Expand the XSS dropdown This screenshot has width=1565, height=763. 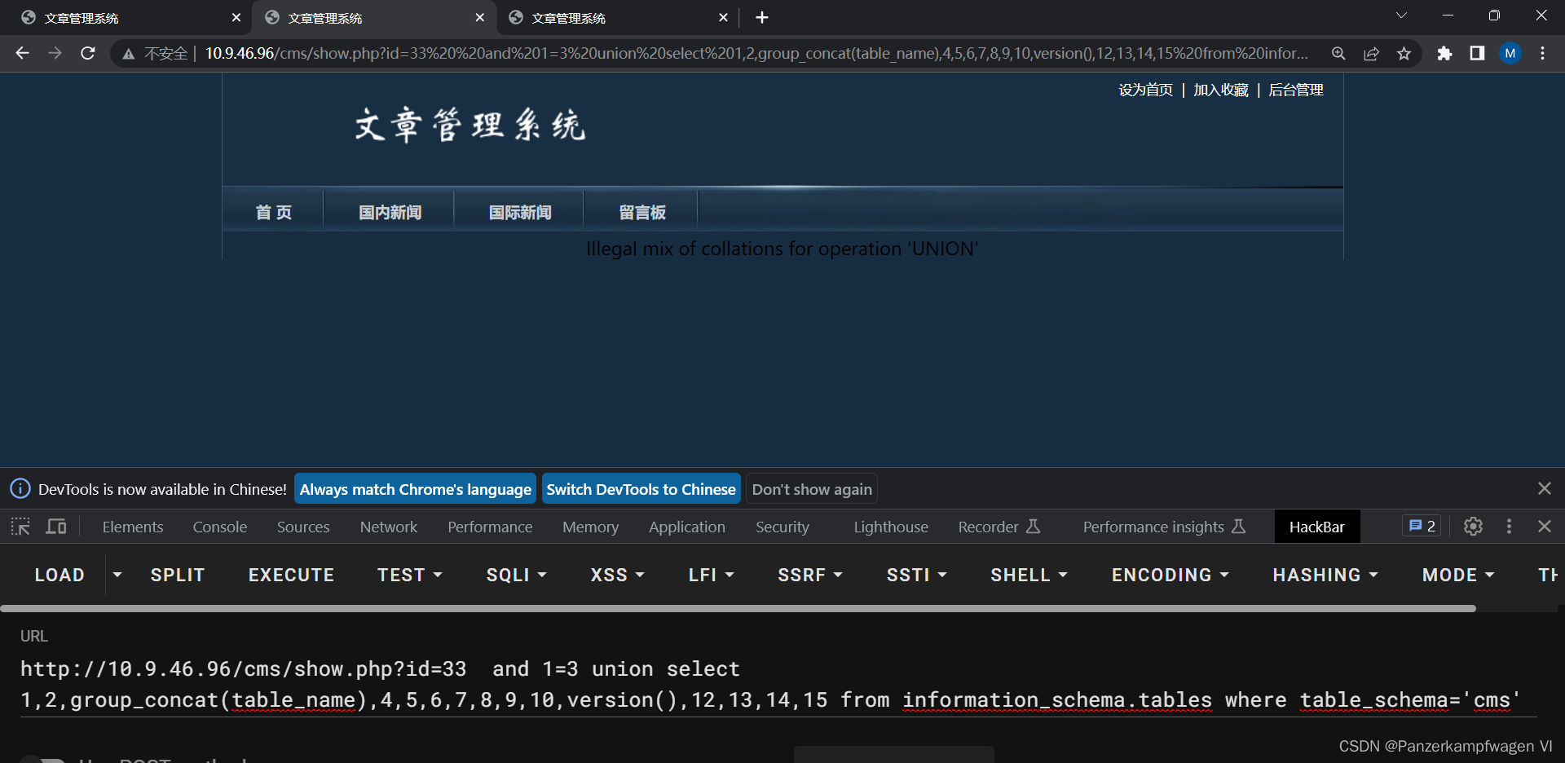click(x=617, y=575)
